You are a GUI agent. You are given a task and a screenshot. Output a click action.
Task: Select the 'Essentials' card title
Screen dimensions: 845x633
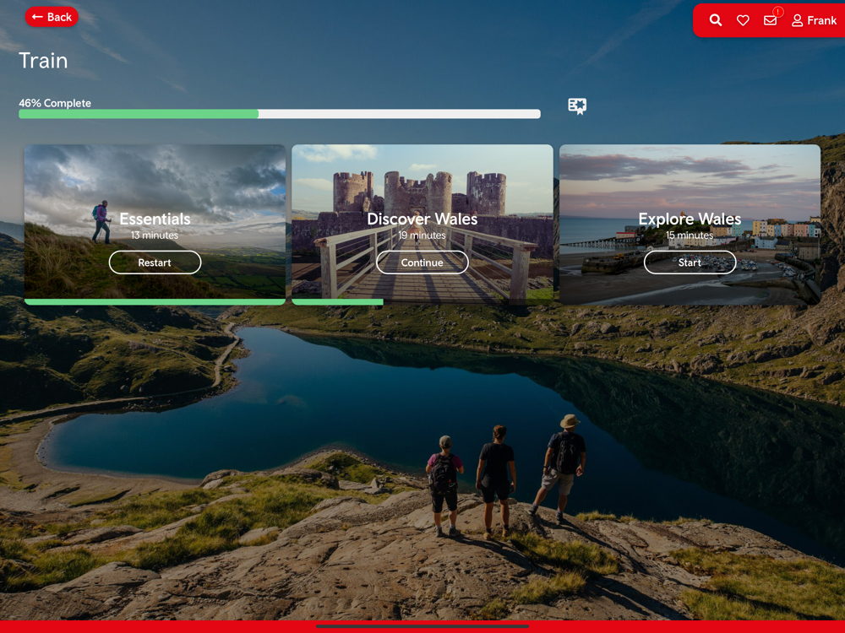pyautogui.click(x=155, y=219)
